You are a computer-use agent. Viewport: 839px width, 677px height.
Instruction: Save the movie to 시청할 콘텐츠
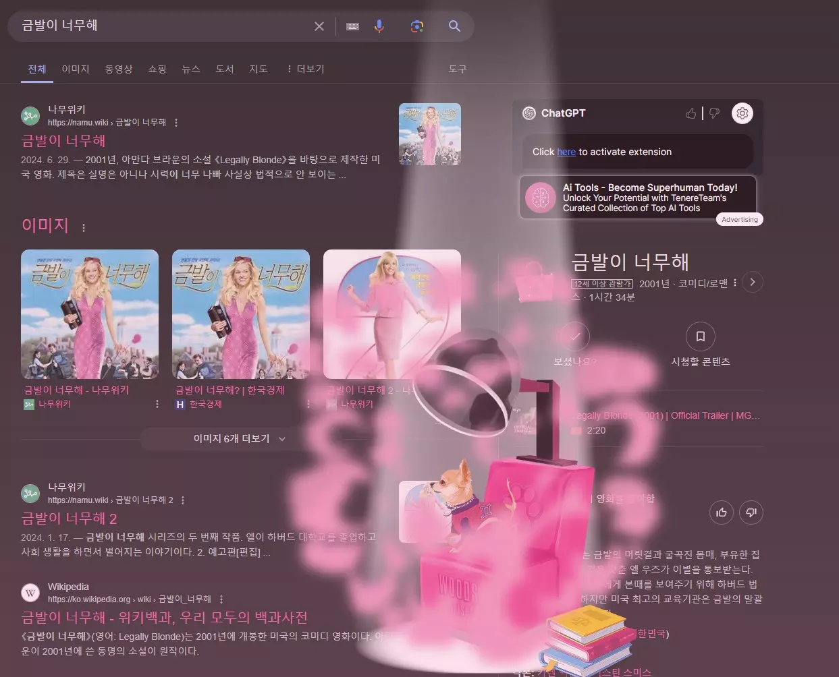(x=700, y=336)
